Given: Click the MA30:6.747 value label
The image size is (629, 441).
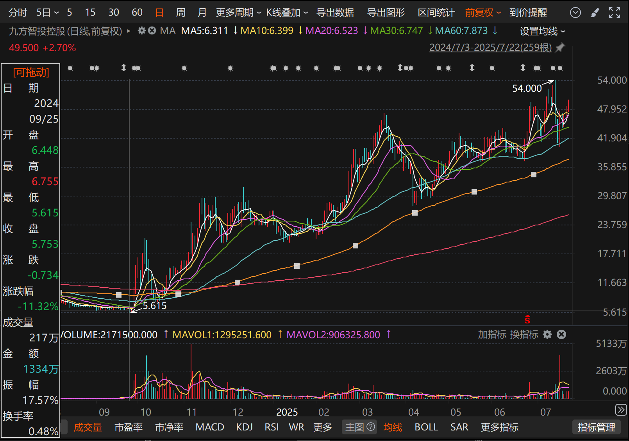Looking at the screenshot, I should [397, 30].
